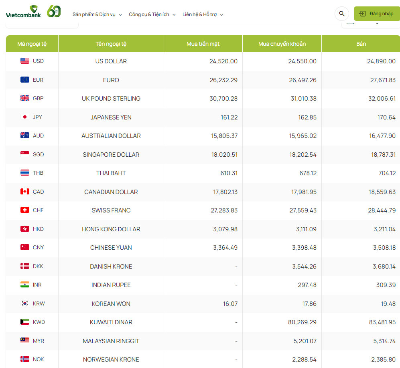This screenshot has width=400, height=368.
Task: Click the Đăng nhập login button
Action: pos(377,14)
